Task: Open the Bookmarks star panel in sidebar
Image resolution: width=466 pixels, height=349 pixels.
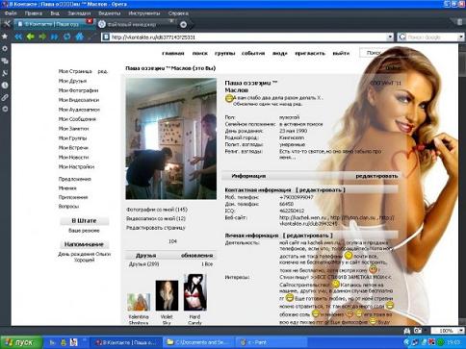Action: [5, 37]
